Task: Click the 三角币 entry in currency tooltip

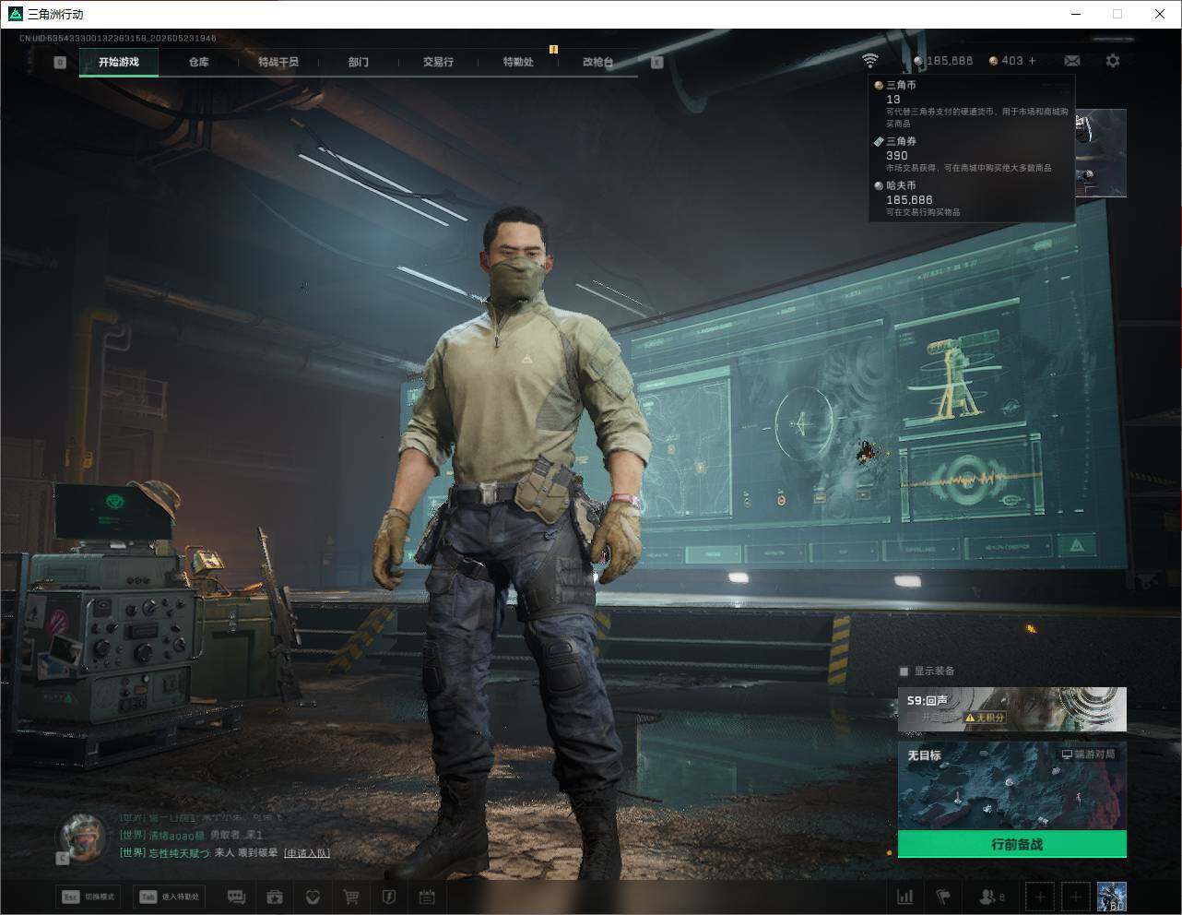Action: tap(972, 103)
